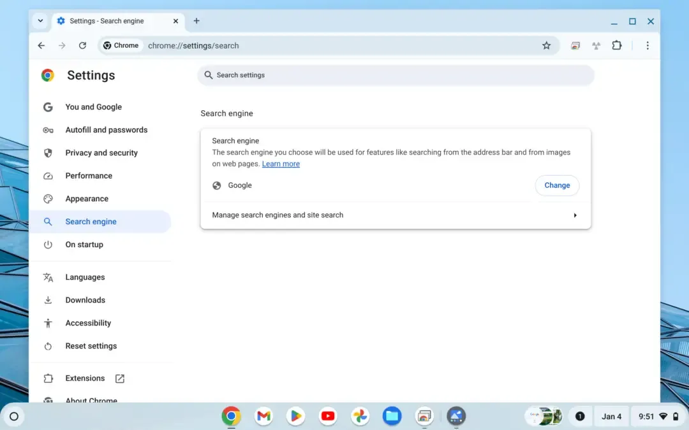The image size is (689, 430).
Task: Open the notification count badge
Action: pos(580,417)
